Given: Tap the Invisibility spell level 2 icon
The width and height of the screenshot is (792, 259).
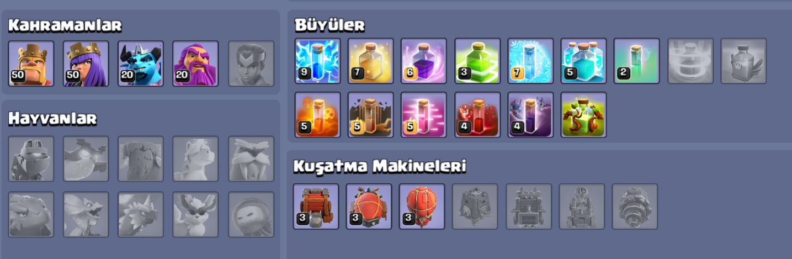Looking at the screenshot, I should tap(637, 61).
